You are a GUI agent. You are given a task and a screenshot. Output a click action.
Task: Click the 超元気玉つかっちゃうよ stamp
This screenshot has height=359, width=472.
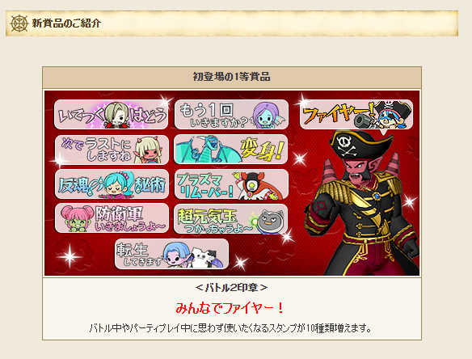pyautogui.click(x=231, y=218)
